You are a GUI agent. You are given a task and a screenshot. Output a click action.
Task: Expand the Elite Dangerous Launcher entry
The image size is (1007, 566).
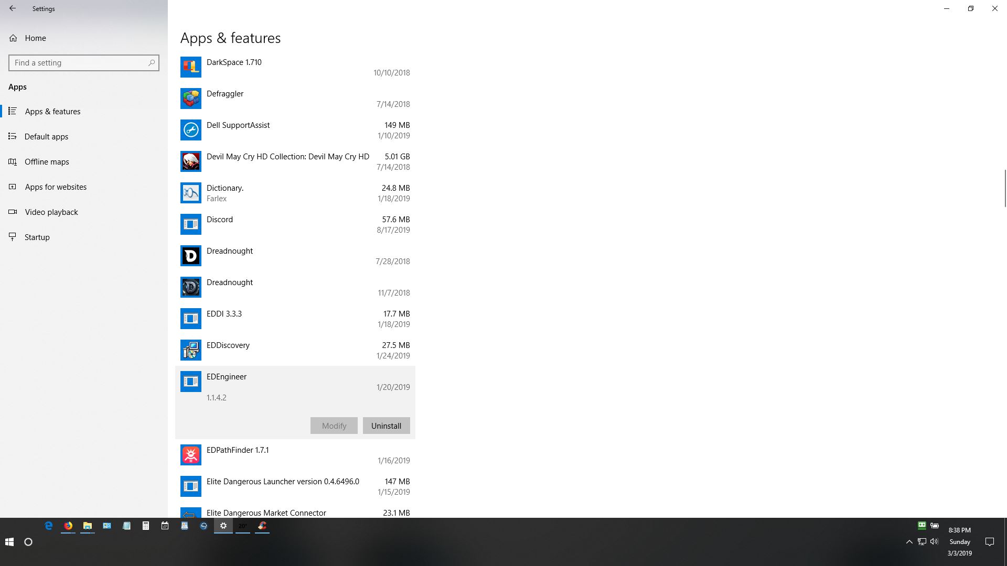[x=295, y=486]
